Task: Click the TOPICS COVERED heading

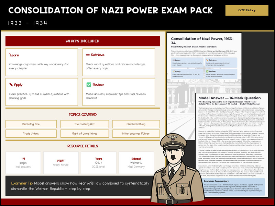Action: coord(82,115)
